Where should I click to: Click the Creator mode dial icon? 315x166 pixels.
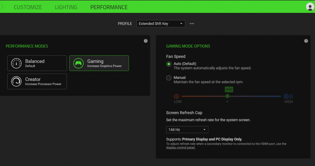point(16,81)
